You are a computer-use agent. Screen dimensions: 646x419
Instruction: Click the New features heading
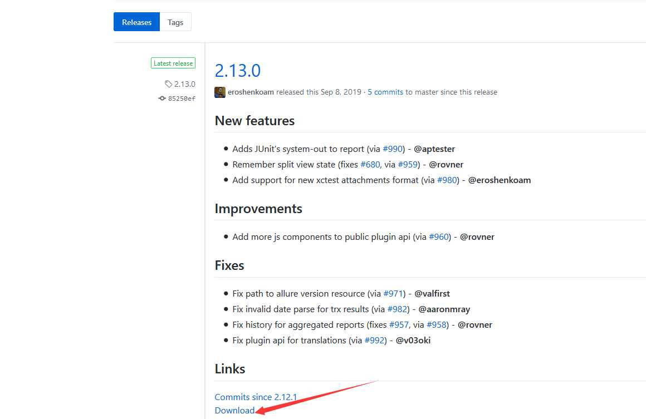click(x=255, y=121)
